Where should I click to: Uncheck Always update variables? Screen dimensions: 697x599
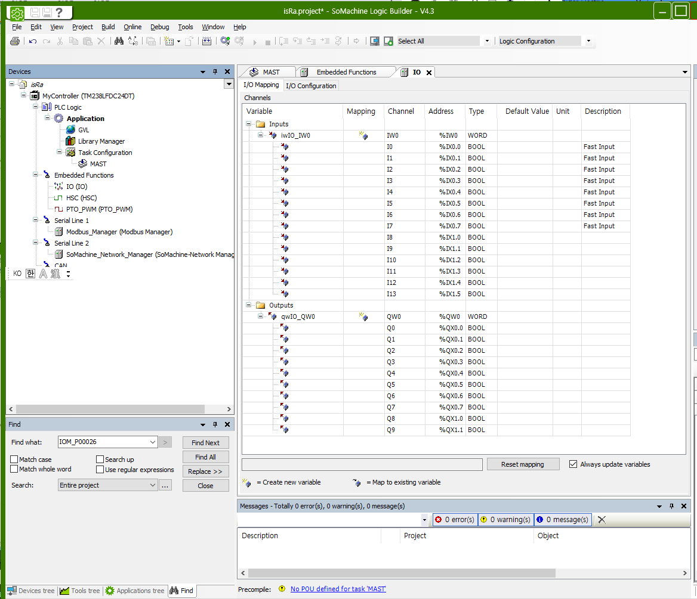coord(573,464)
